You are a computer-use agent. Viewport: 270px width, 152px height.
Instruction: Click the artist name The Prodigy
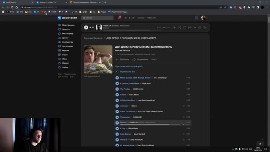[x=125, y=89]
